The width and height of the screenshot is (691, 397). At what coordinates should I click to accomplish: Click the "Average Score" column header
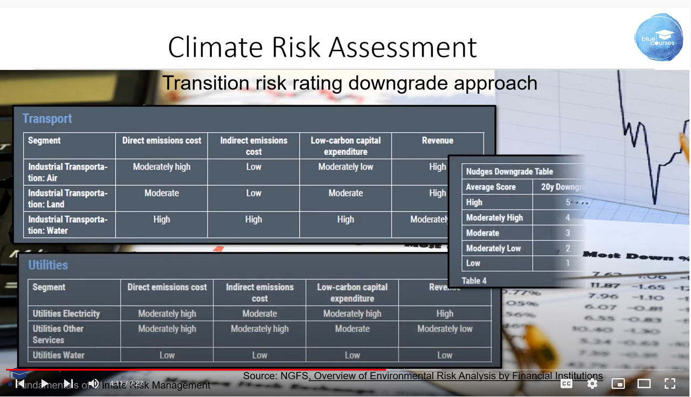491,187
